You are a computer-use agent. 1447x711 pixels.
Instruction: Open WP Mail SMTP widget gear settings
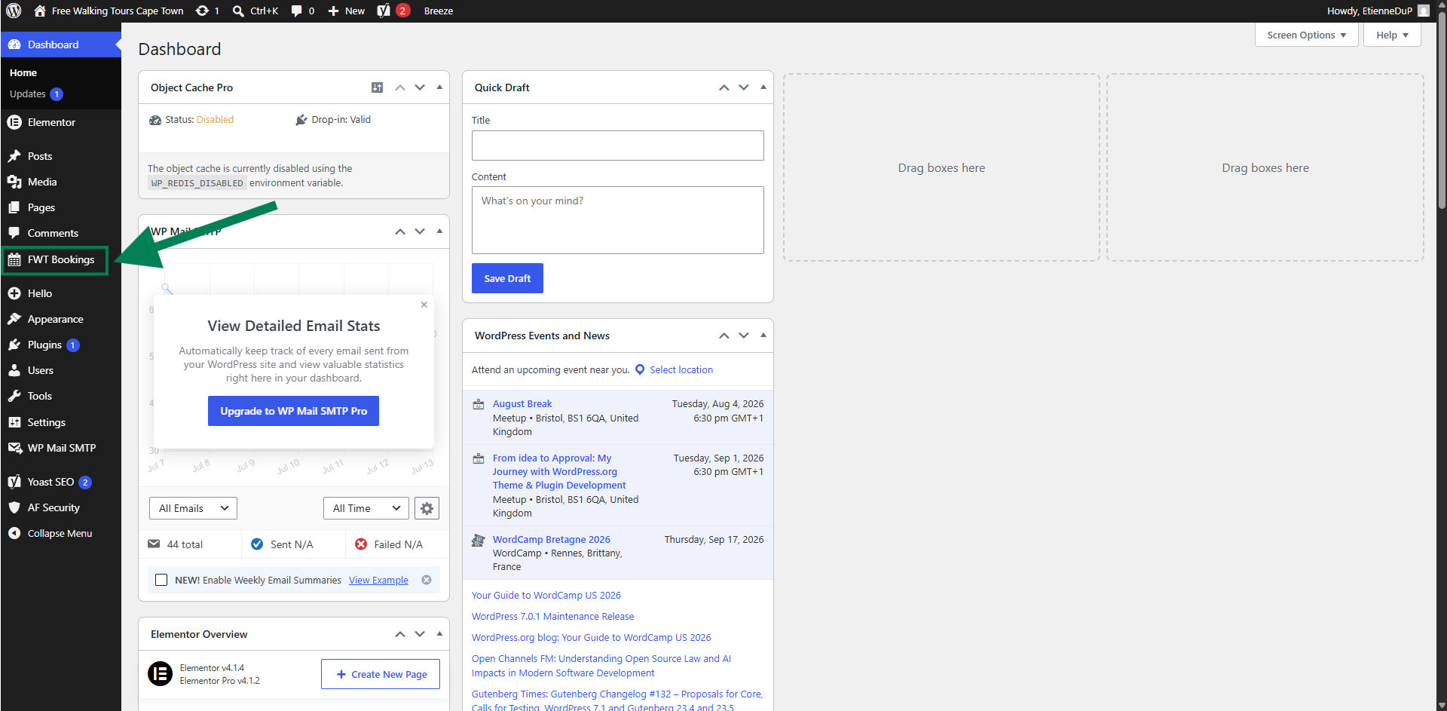click(427, 508)
